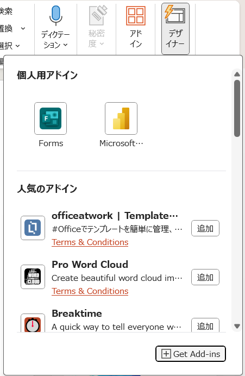This screenshot has width=245, height=376.
Task: Click the Designer (デザイナー) ribbon icon
Action: (x=175, y=14)
